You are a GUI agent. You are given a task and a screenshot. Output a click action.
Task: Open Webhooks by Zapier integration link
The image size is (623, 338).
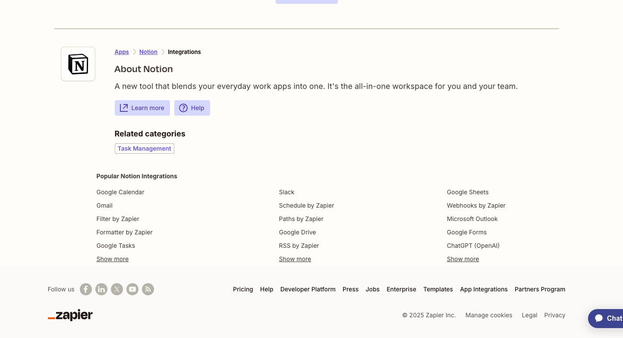476,205
